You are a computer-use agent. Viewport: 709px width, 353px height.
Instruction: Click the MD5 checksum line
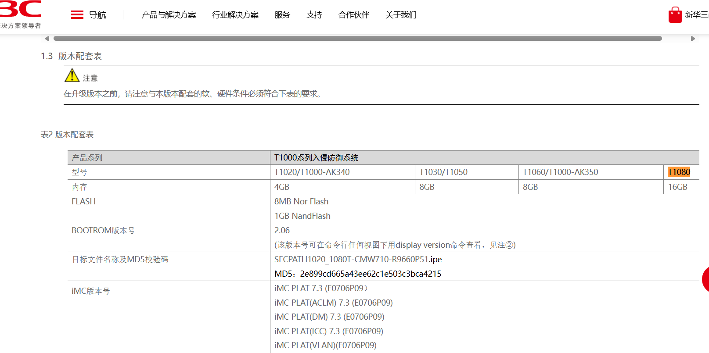[358, 274]
